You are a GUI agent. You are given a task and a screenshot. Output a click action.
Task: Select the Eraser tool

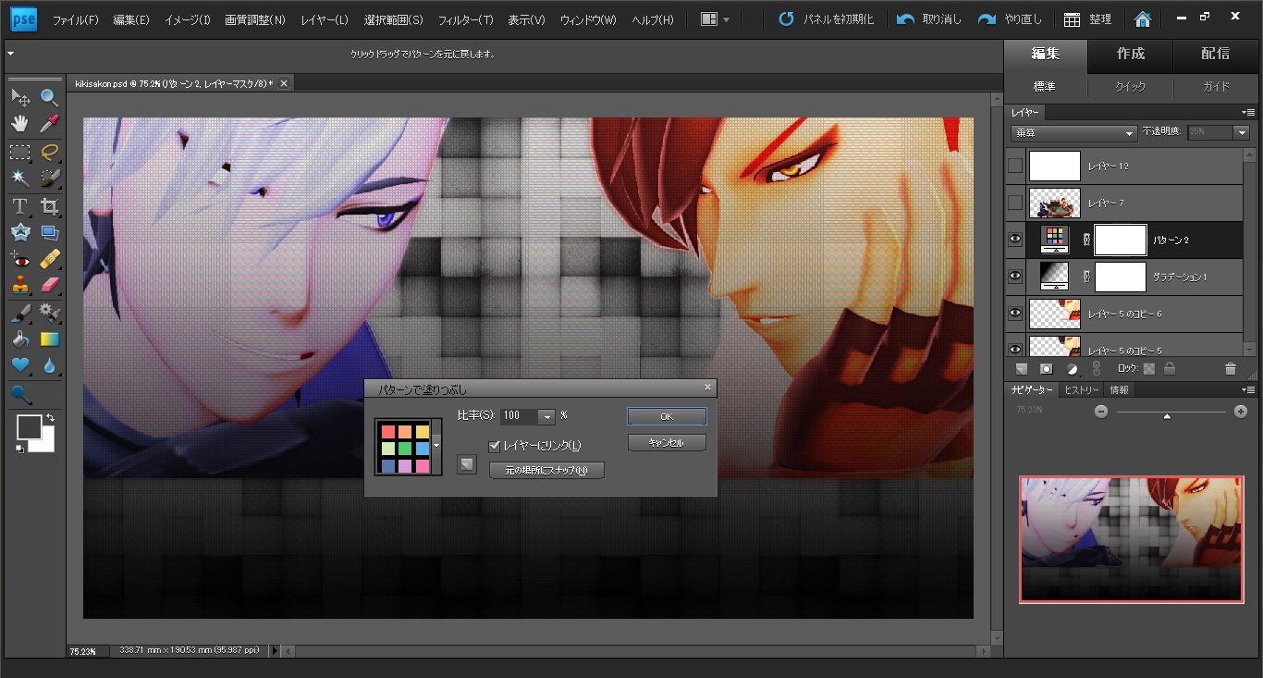pyautogui.click(x=49, y=284)
